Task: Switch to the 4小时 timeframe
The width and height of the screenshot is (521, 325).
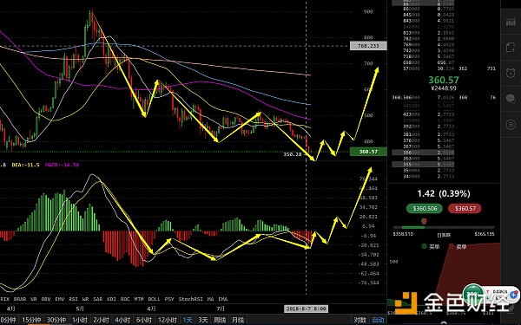Action: pos(122,320)
